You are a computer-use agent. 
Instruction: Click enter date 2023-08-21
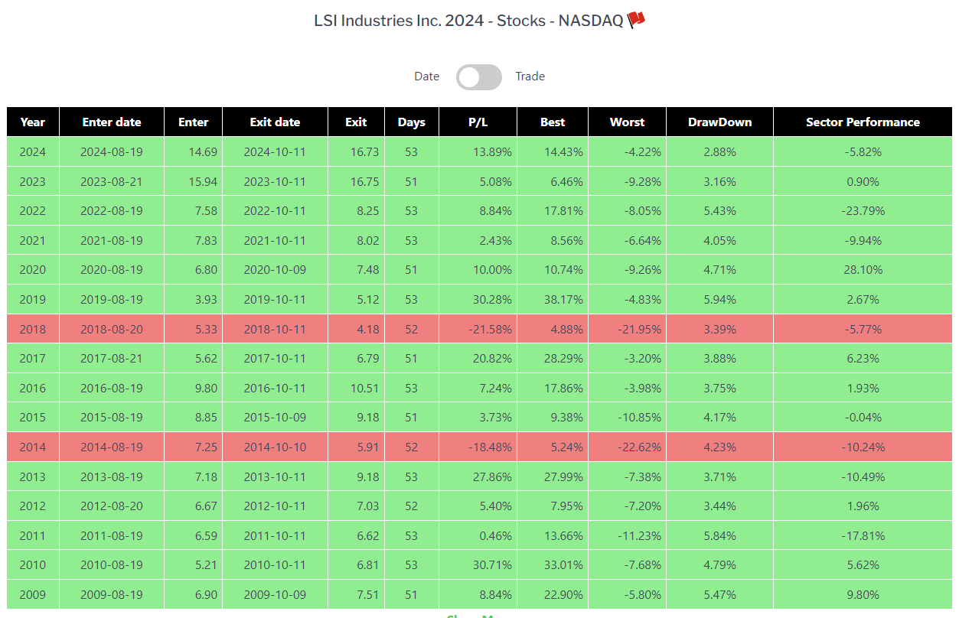point(112,182)
